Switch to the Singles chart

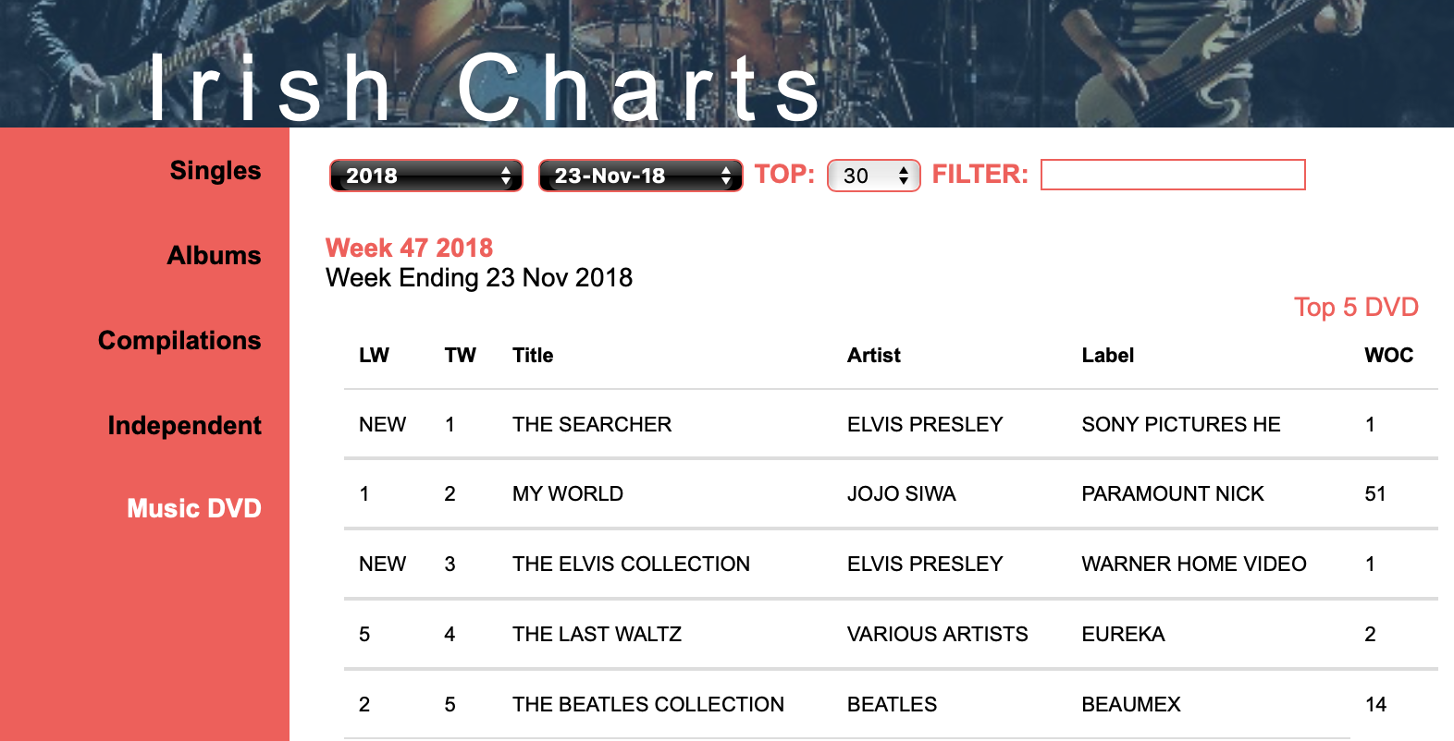click(x=215, y=170)
